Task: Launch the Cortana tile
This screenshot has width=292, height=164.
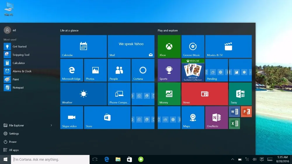Action: (143, 70)
